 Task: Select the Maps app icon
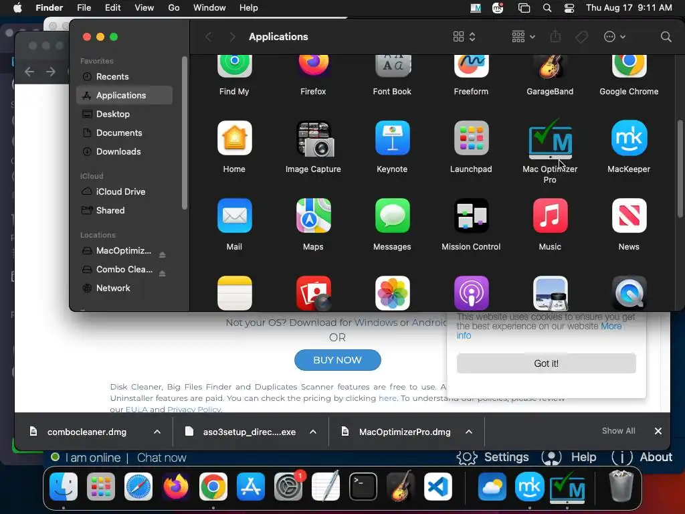coord(313,216)
